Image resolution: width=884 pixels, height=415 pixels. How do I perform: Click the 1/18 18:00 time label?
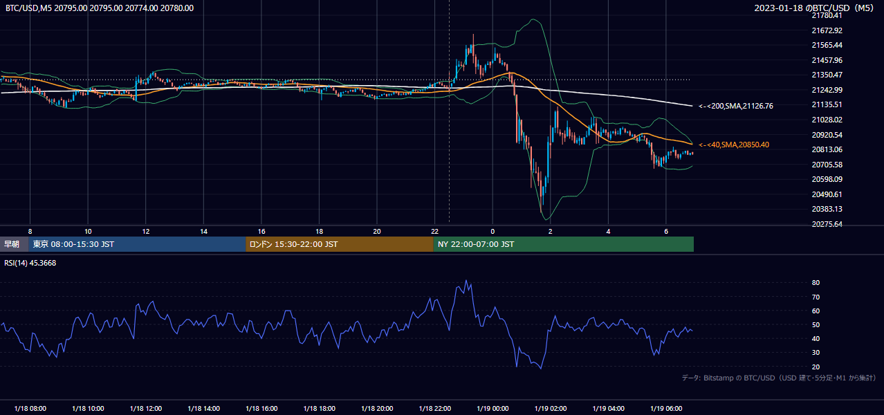(319, 409)
